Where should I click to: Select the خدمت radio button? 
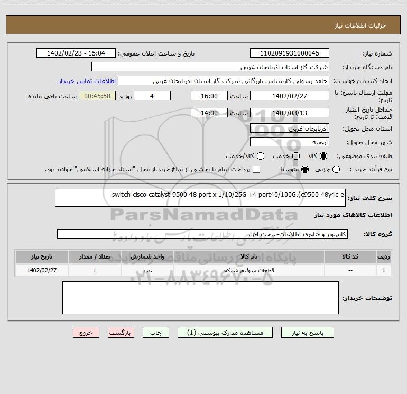(295, 156)
